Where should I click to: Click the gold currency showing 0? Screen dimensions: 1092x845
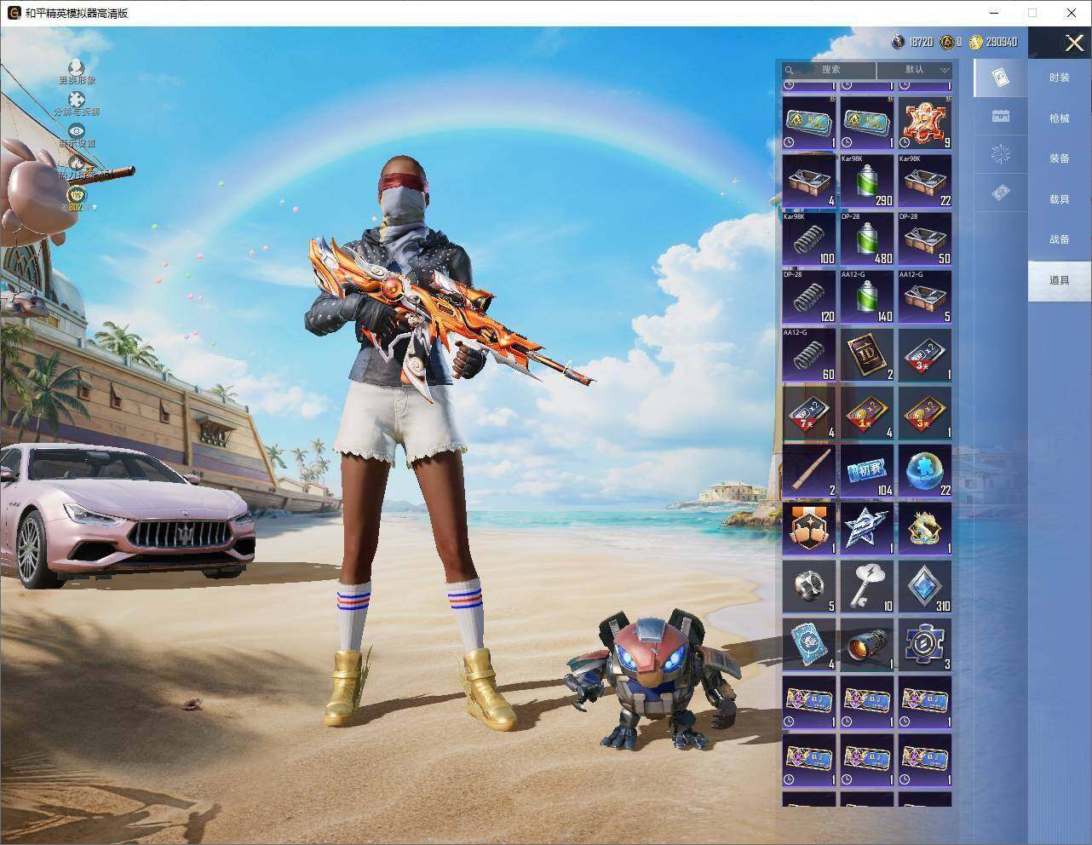pos(951,42)
